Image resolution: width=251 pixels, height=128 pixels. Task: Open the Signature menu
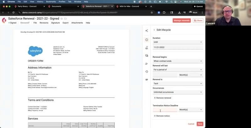[x=56, y=23]
